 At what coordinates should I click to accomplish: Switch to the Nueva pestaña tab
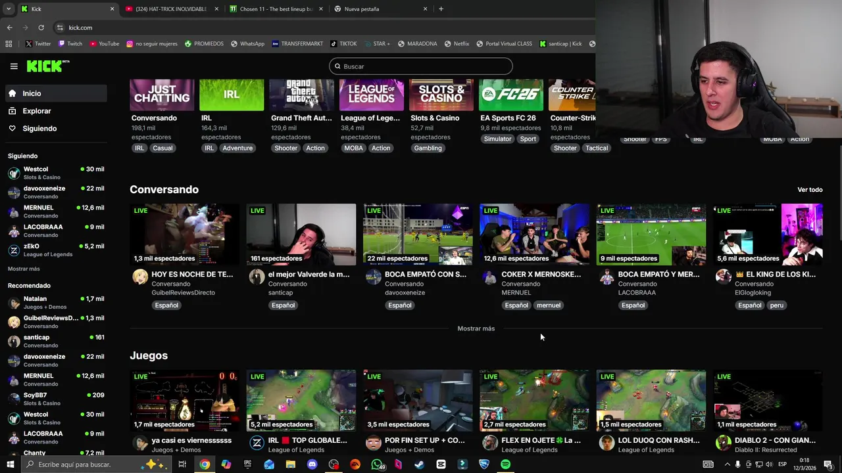(380, 9)
